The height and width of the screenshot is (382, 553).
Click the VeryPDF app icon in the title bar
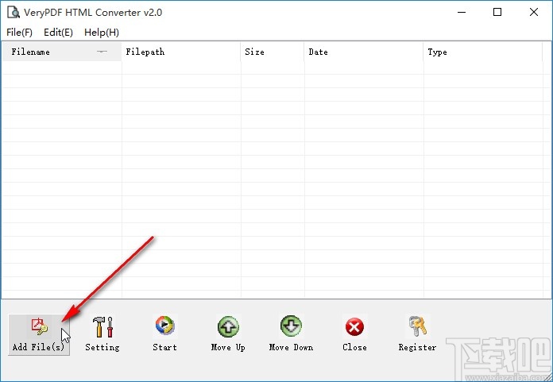click(14, 12)
